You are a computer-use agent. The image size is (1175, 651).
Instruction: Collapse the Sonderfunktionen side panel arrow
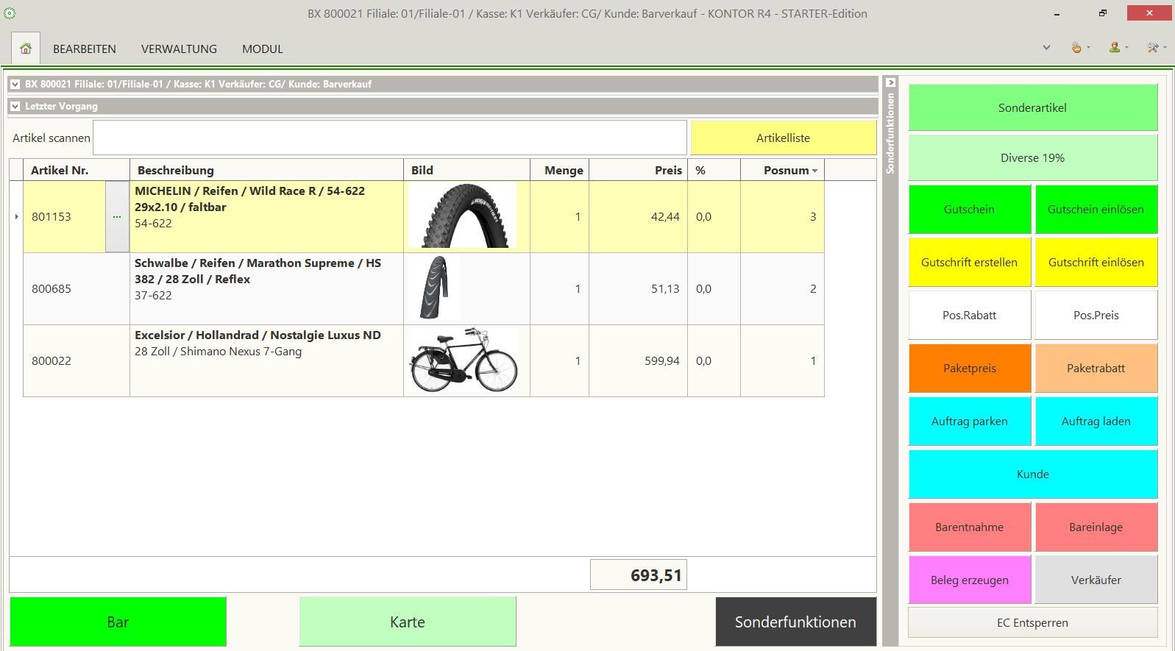pyautogui.click(x=890, y=83)
